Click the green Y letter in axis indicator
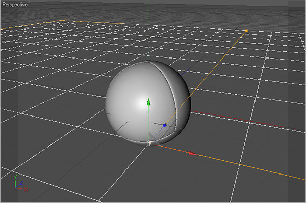This screenshot has width=306, height=203. point(15,177)
